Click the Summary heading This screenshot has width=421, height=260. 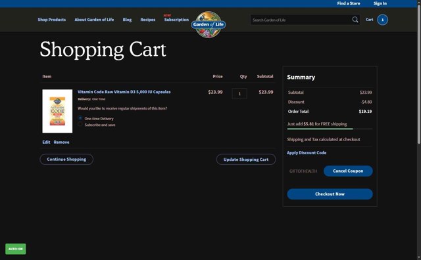301,77
